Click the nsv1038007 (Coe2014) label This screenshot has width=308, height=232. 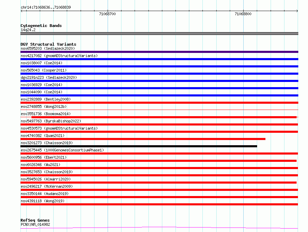coord(42,63)
